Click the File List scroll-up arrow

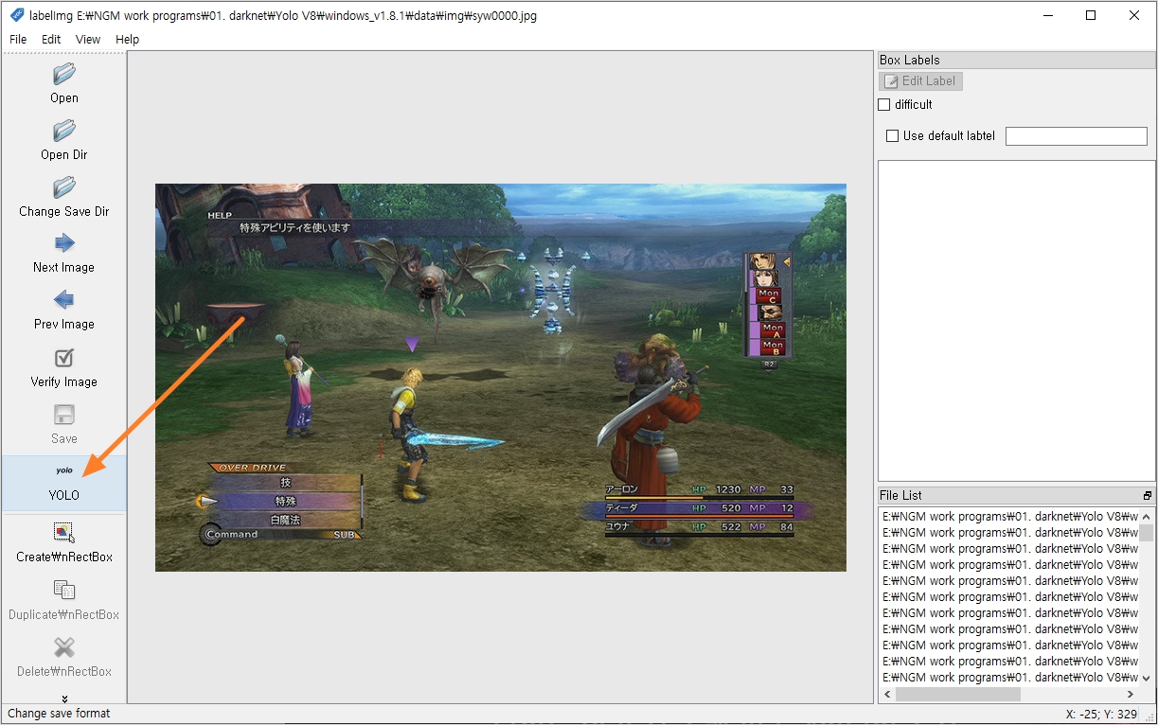coord(1147,517)
